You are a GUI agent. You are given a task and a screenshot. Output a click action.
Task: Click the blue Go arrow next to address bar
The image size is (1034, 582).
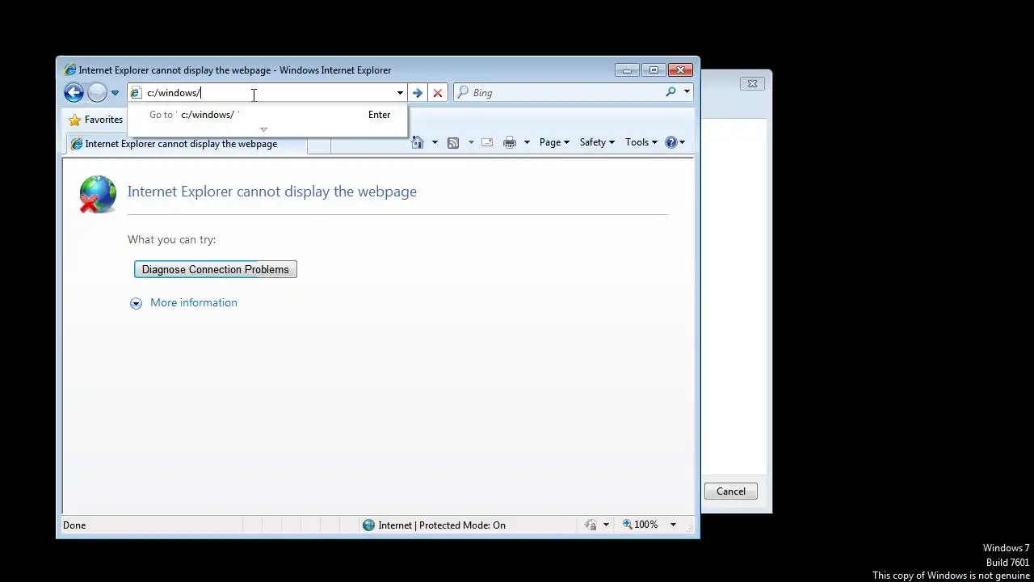click(417, 93)
